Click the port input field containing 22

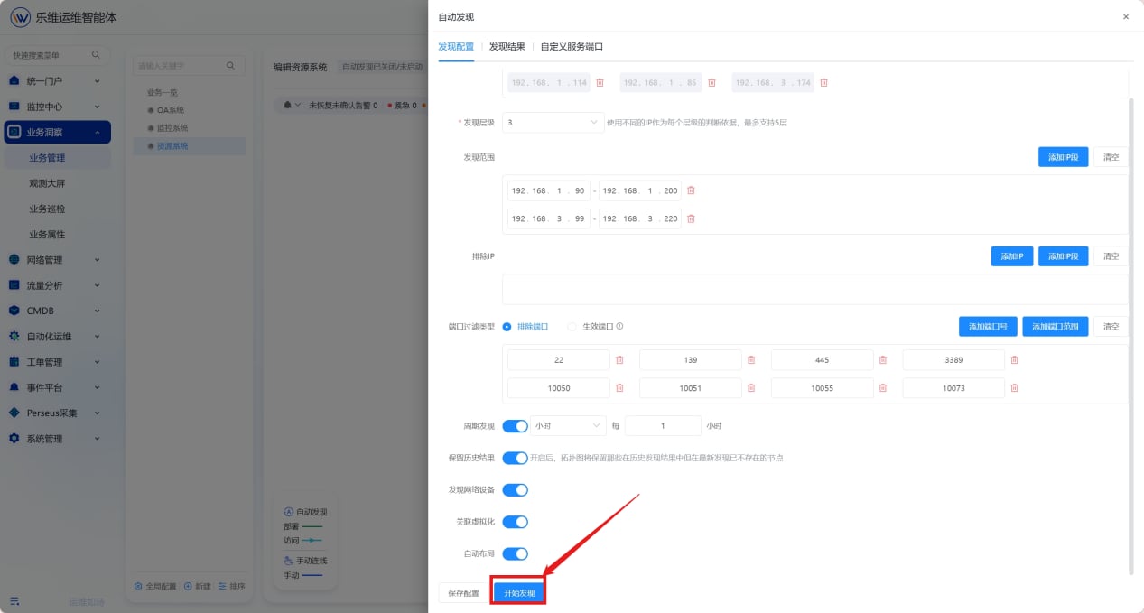[559, 360]
